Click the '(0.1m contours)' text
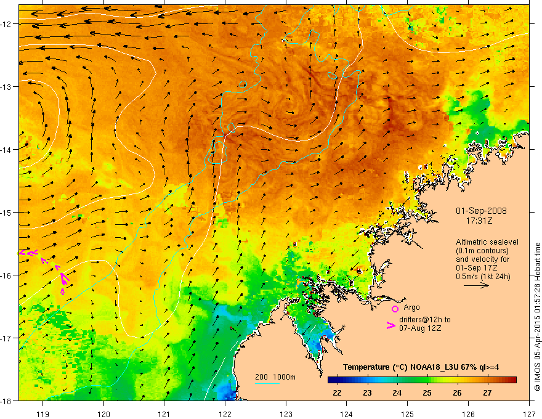Viewport: 542px width, 419px height. tap(482, 251)
